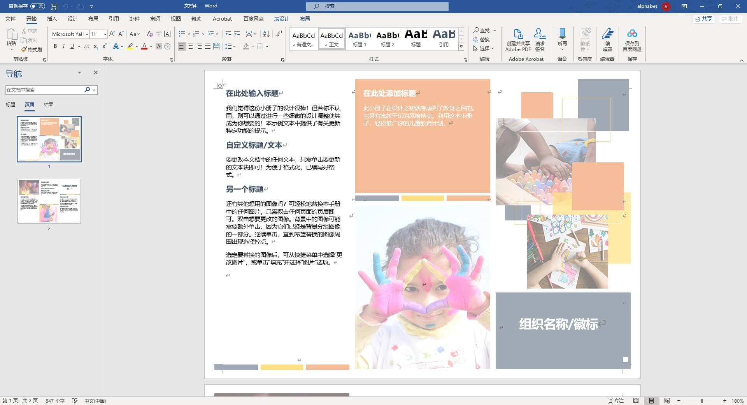Click the 共享 (Share) button
The width and height of the screenshot is (747, 405).
coord(703,19)
